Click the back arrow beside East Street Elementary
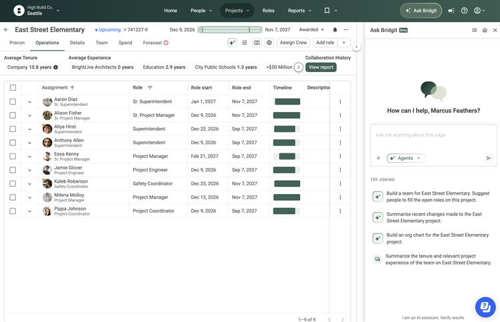The height and width of the screenshot is (322, 500). pyautogui.click(x=6, y=29)
